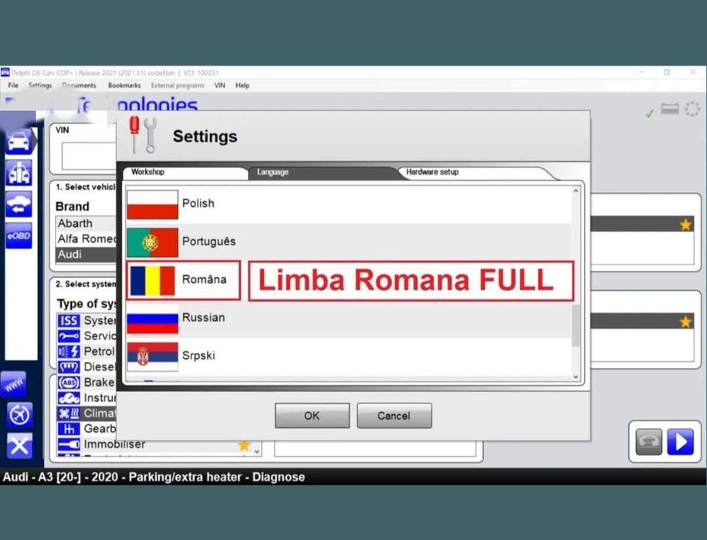The height and width of the screenshot is (540, 707).
Task: Click OK in Settings dialog
Action: 312,416
